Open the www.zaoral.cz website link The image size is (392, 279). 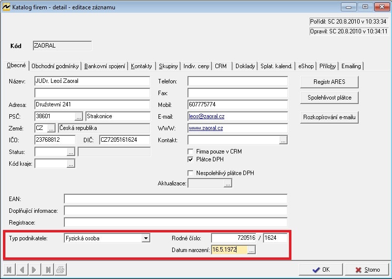tap(206, 128)
